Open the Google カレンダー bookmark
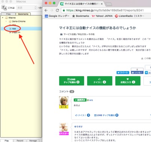Screen dimensions: 151x142 click(57, 16)
